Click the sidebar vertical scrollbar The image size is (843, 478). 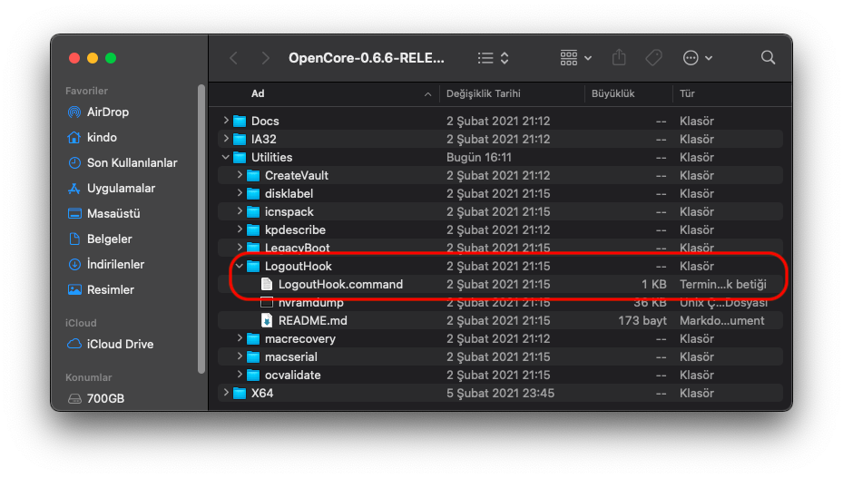click(x=201, y=227)
